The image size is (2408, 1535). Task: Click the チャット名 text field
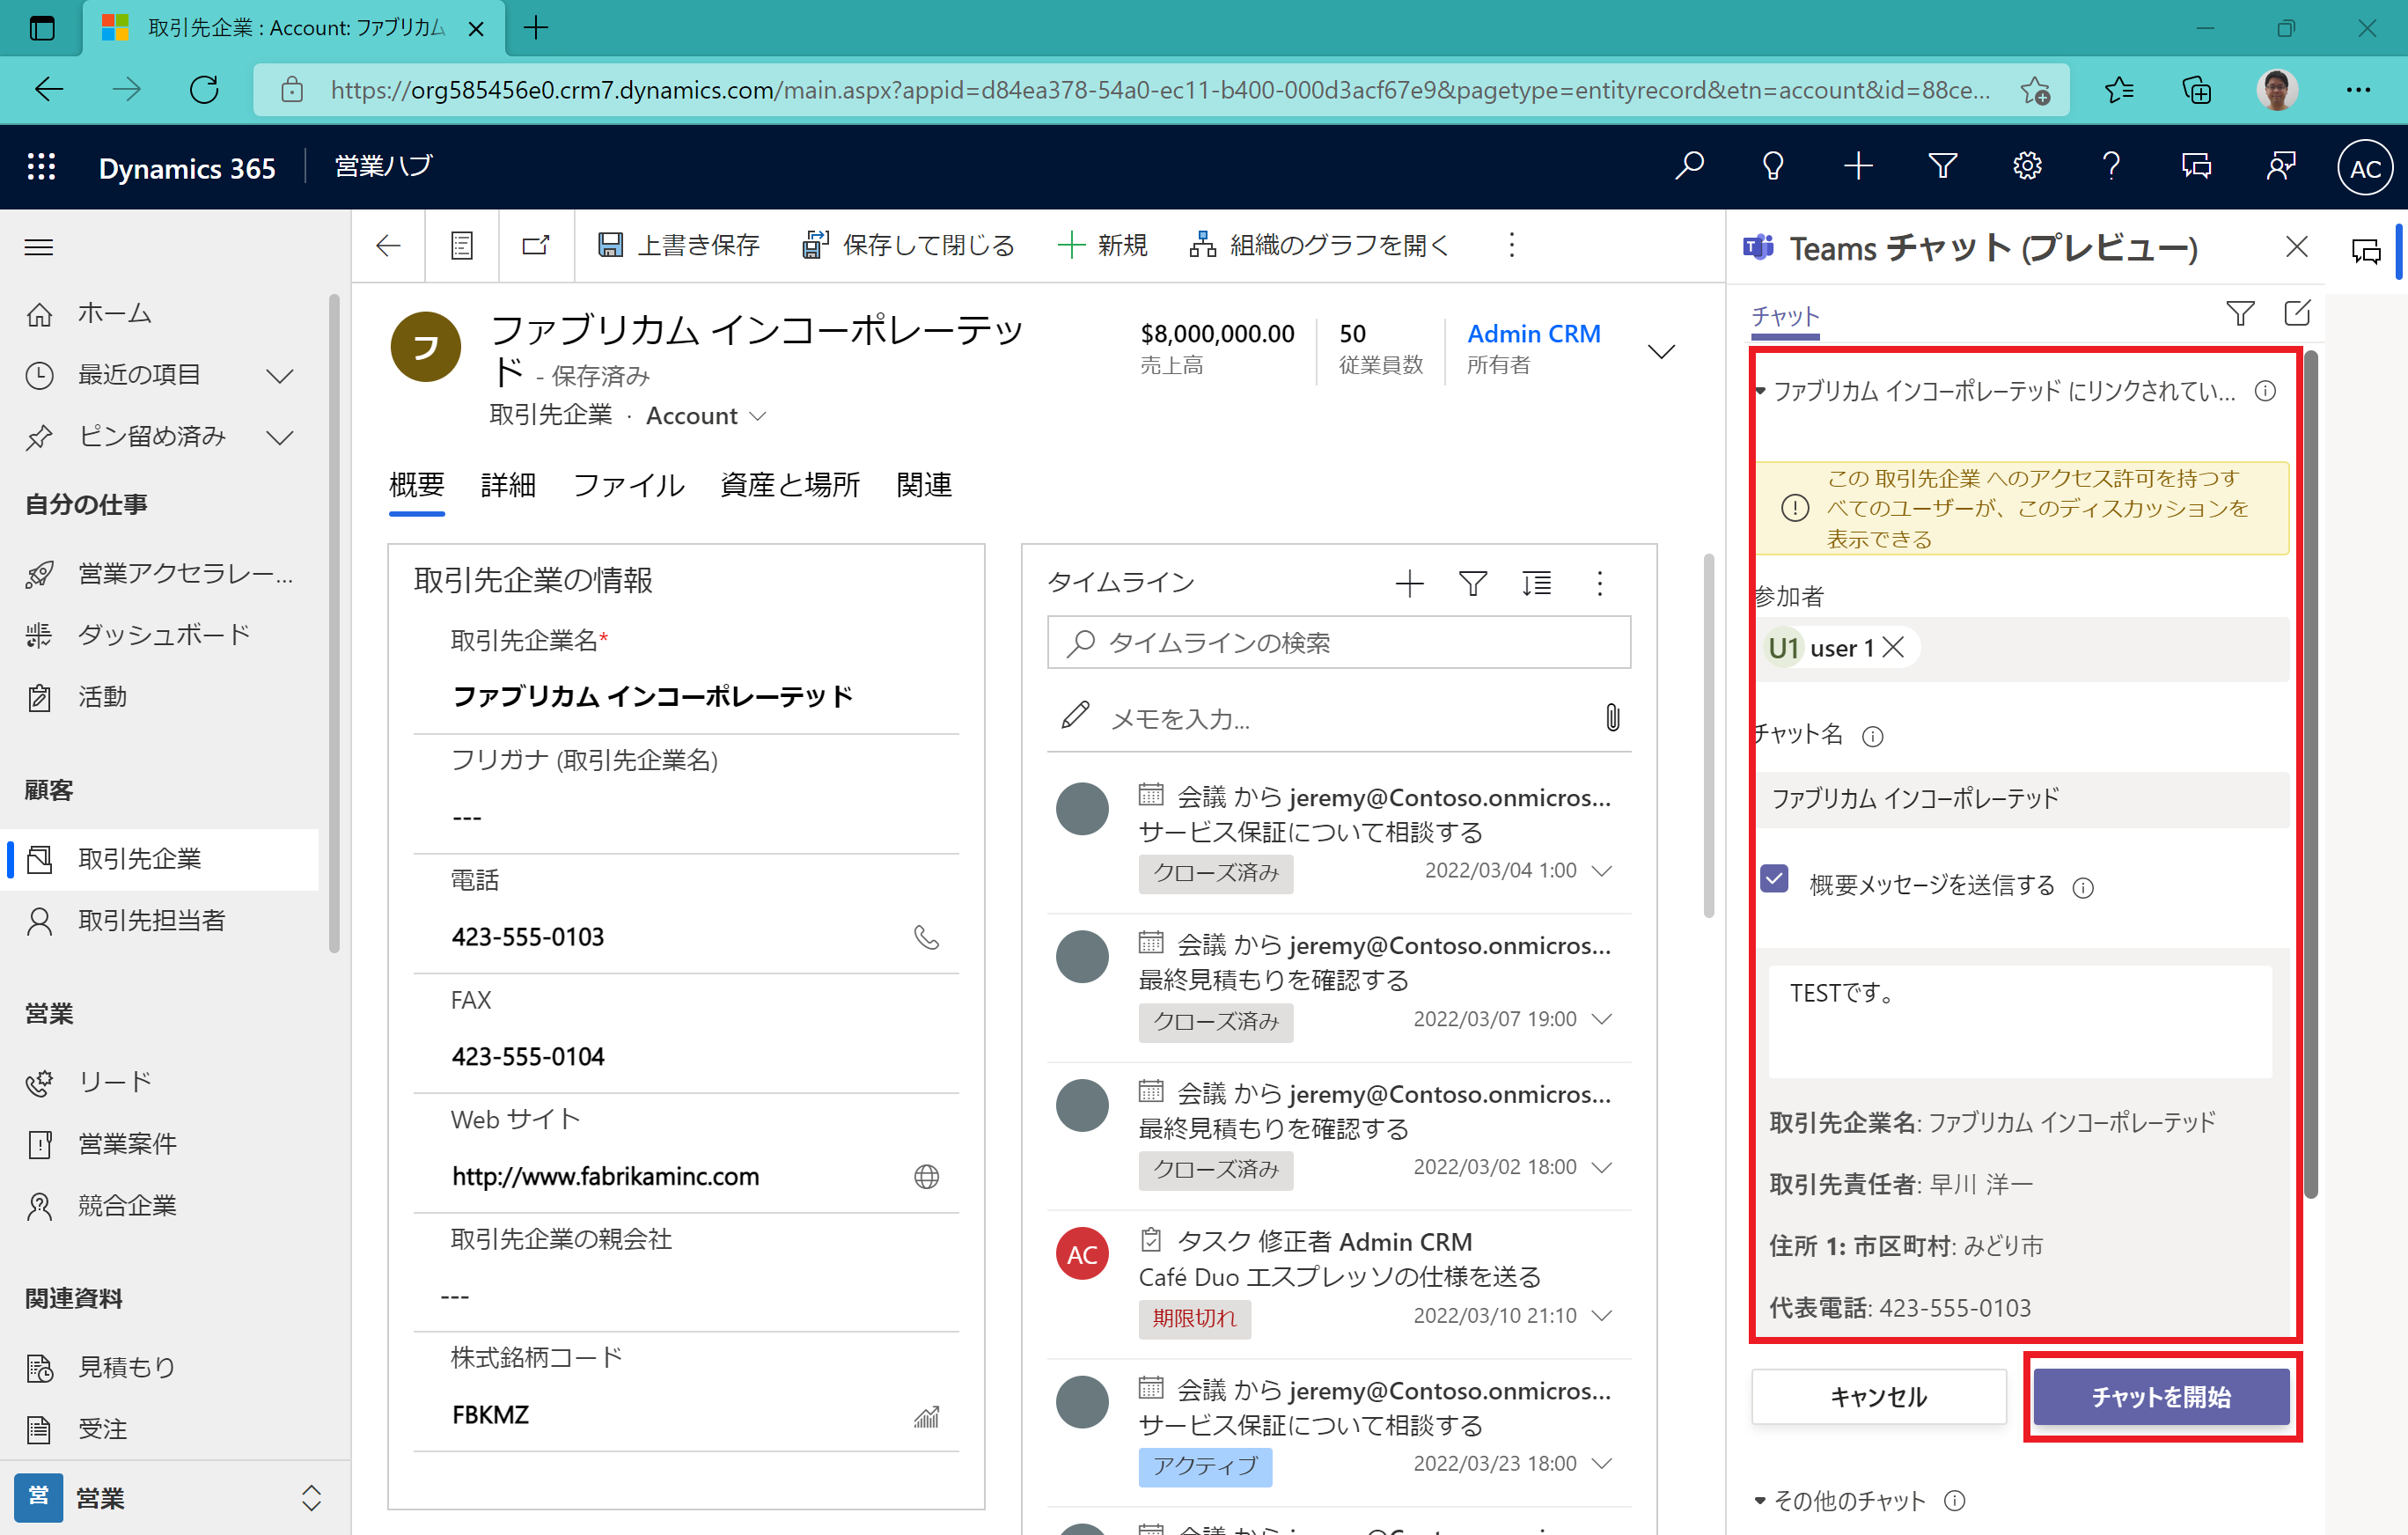(x=2021, y=799)
